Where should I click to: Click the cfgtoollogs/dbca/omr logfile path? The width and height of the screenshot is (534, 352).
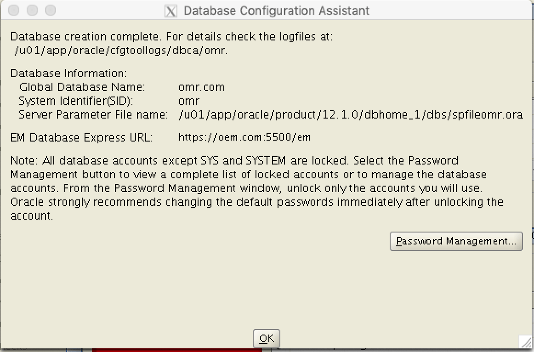[121, 51]
